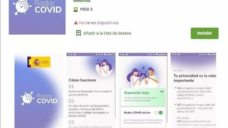Click the red warning triangle icon

[76, 23]
